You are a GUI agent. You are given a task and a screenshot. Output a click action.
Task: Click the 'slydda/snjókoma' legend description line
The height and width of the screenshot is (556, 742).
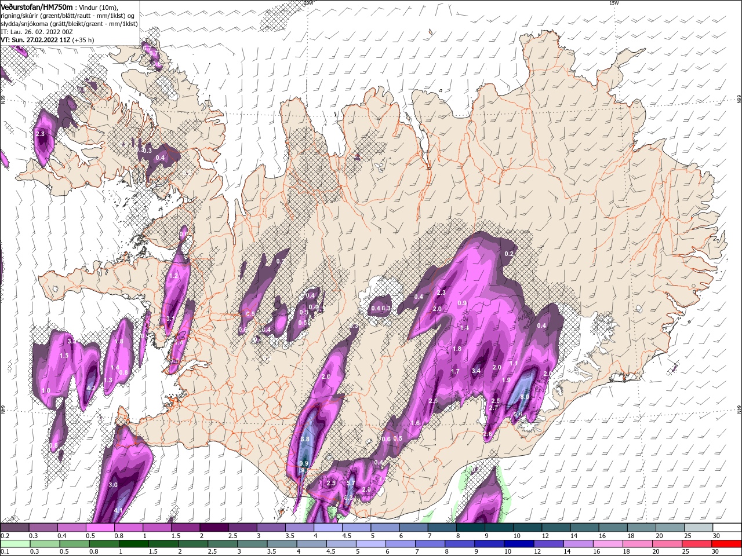[x=69, y=24]
